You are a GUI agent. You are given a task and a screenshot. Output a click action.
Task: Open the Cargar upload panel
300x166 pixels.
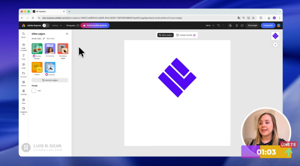(x=23, y=66)
